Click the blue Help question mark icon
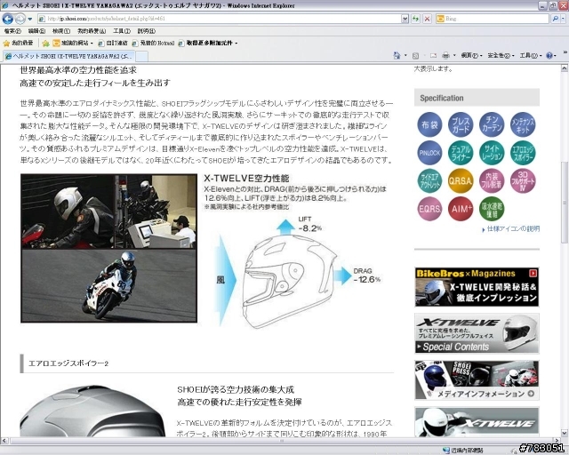This screenshot has height=455, width=569. click(x=549, y=55)
